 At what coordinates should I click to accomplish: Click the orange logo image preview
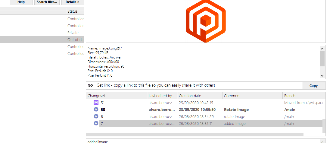point(206,21)
